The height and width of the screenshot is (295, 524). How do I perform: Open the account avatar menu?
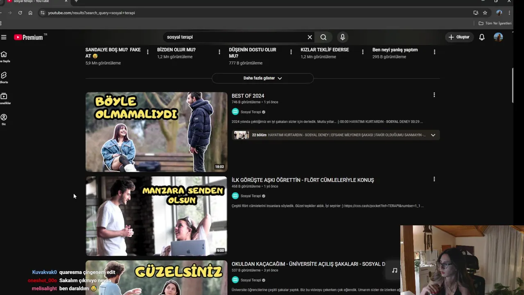(x=498, y=37)
